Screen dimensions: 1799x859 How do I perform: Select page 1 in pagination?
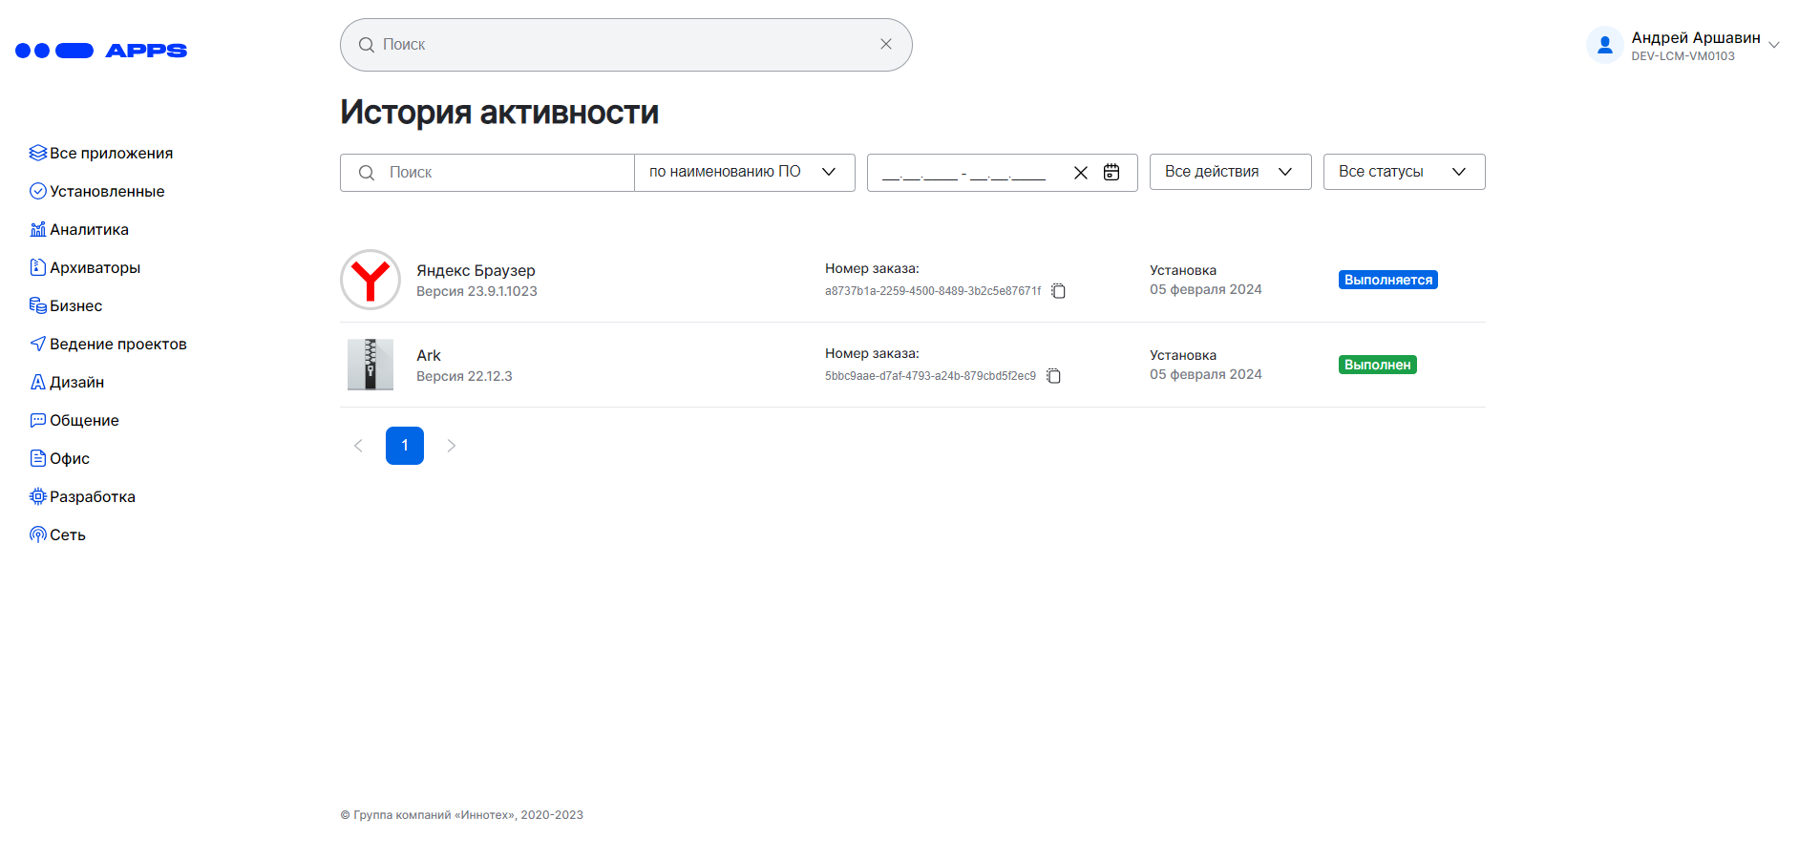(405, 446)
